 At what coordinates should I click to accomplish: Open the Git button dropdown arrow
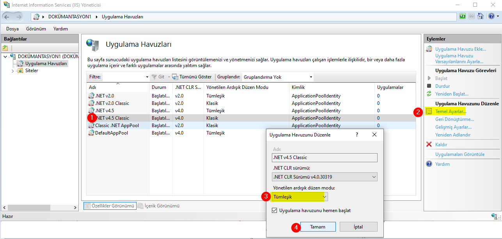point(169,77)
